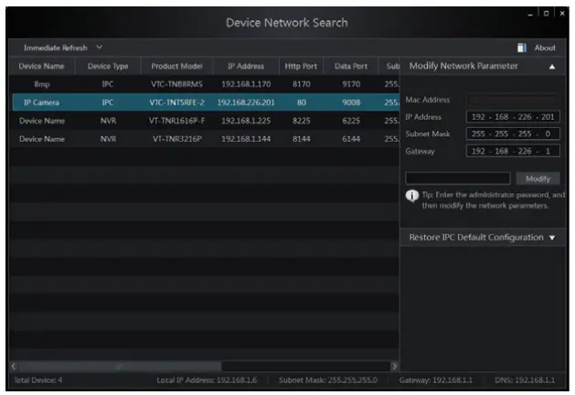This screenshot has height=395, width=575.
Task: Minimize the Device Network Search window
Action: tap(530, 14)
